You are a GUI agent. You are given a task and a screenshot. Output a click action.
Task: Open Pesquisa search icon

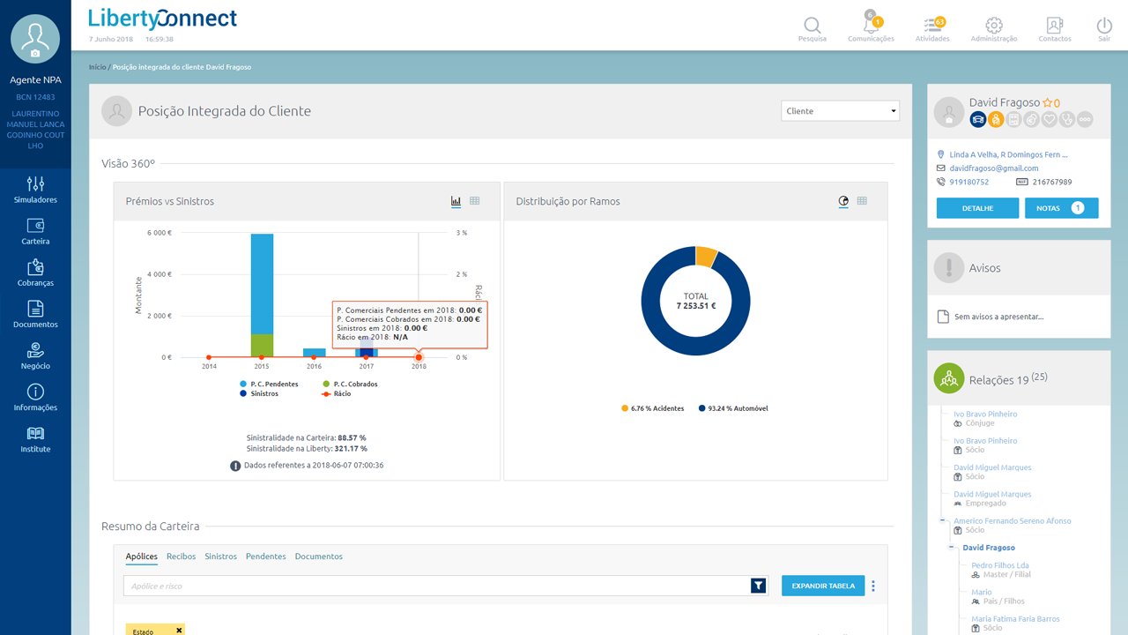click(813, 26)
